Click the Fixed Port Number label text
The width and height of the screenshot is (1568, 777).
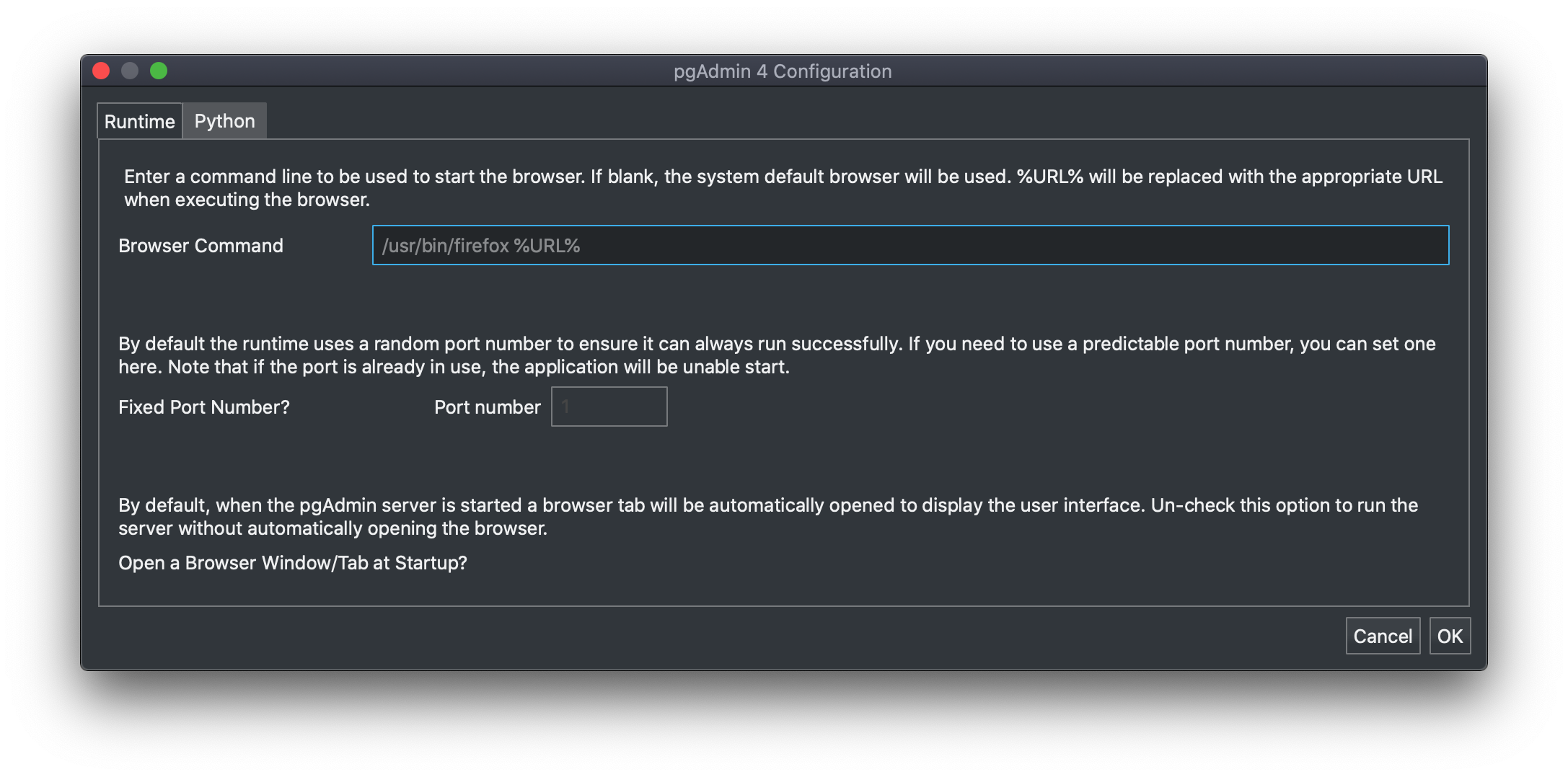[x=203, y=407]
